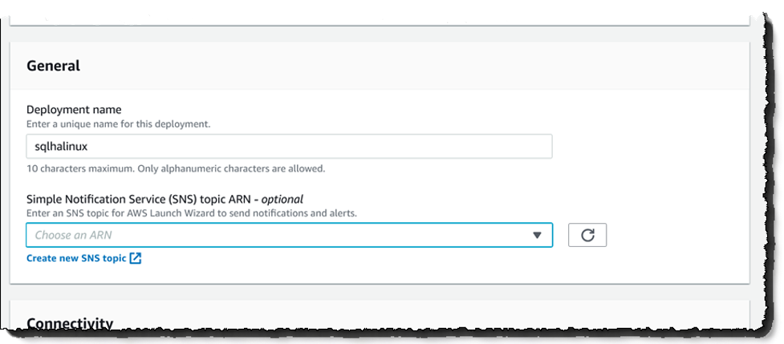Click inside the Deployment name field
The width and height of the screenshot is (784, 344).
[x=289, y=146]
